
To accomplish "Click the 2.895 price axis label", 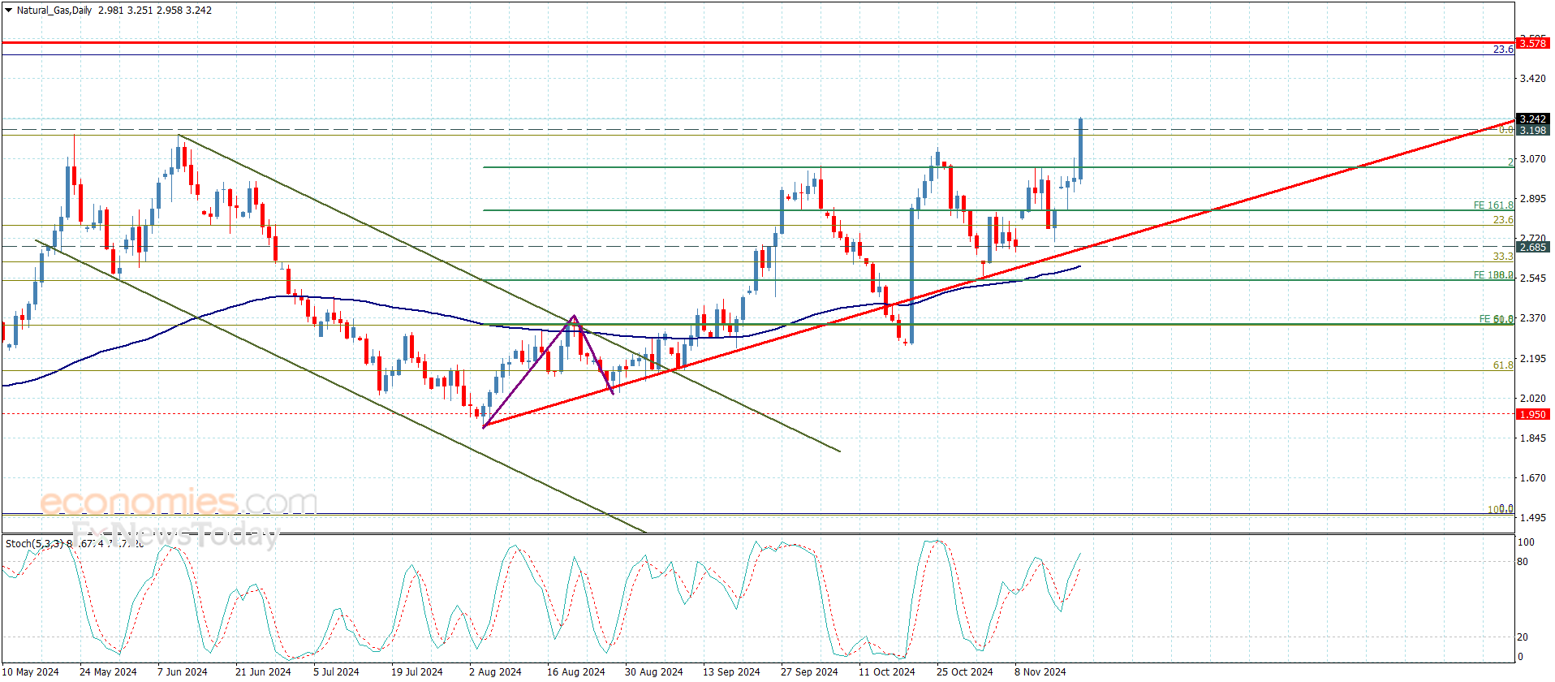I will [1532, 199].
